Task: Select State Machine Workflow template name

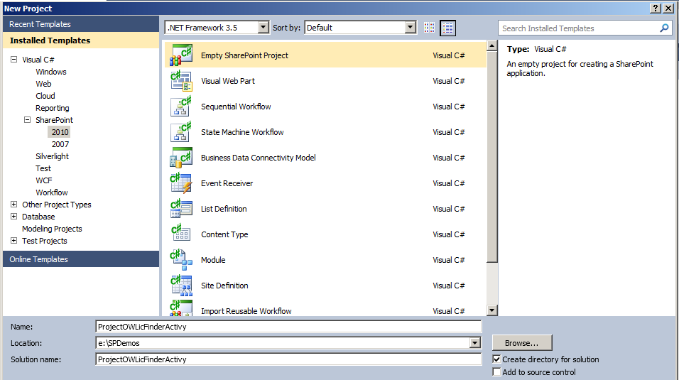Action: pyautogui.click(x=242, y=132)
